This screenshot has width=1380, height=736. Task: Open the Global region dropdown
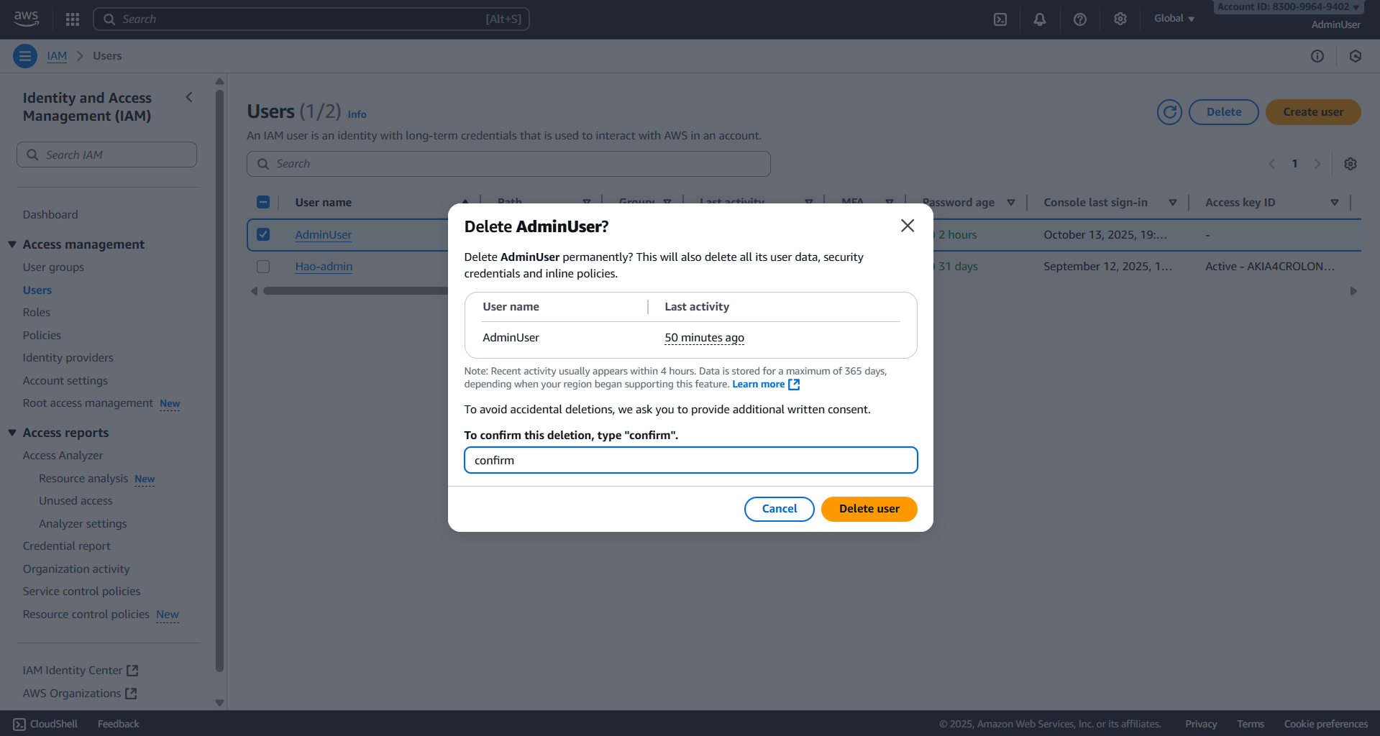[1174, 19]
